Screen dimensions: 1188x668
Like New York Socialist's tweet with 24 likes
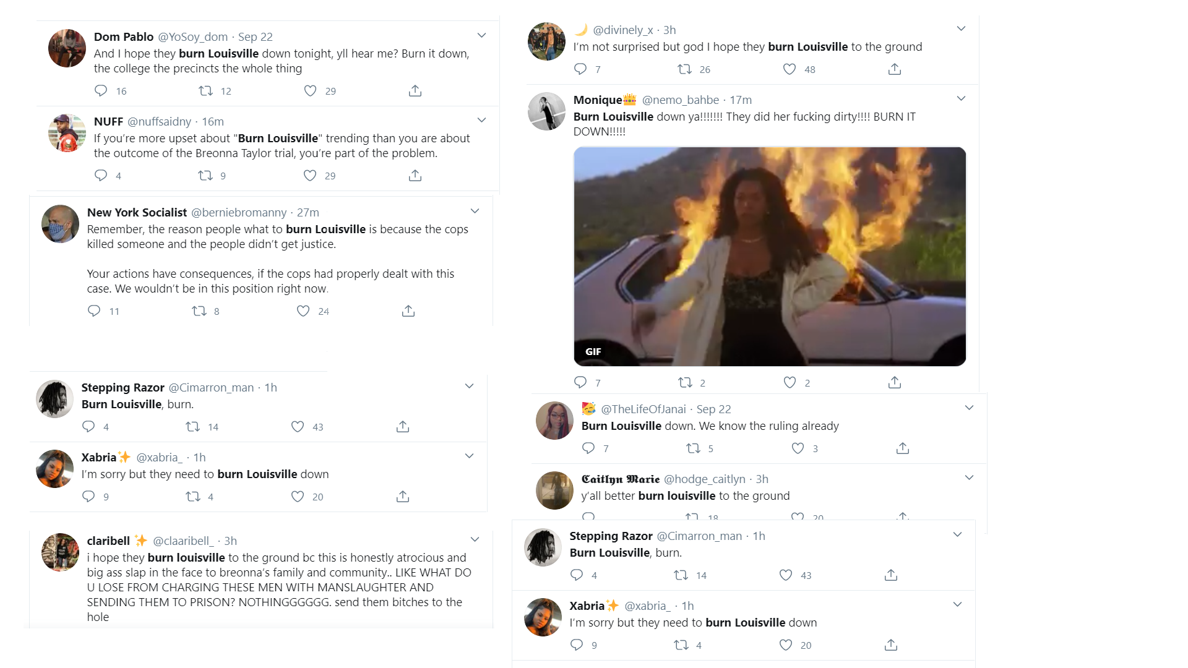pos(303,310)
